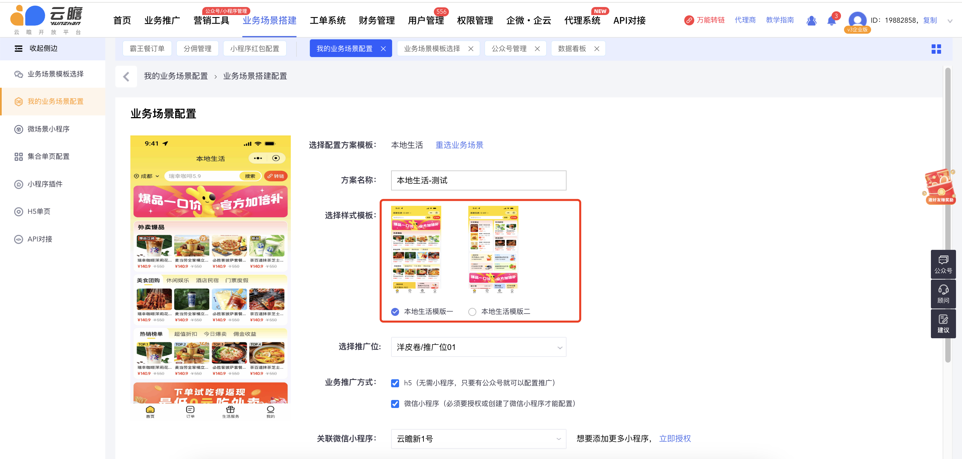Click the 建议 feedback icon
962x459 pixels.
pyautogui.click(x=943, y=323)
